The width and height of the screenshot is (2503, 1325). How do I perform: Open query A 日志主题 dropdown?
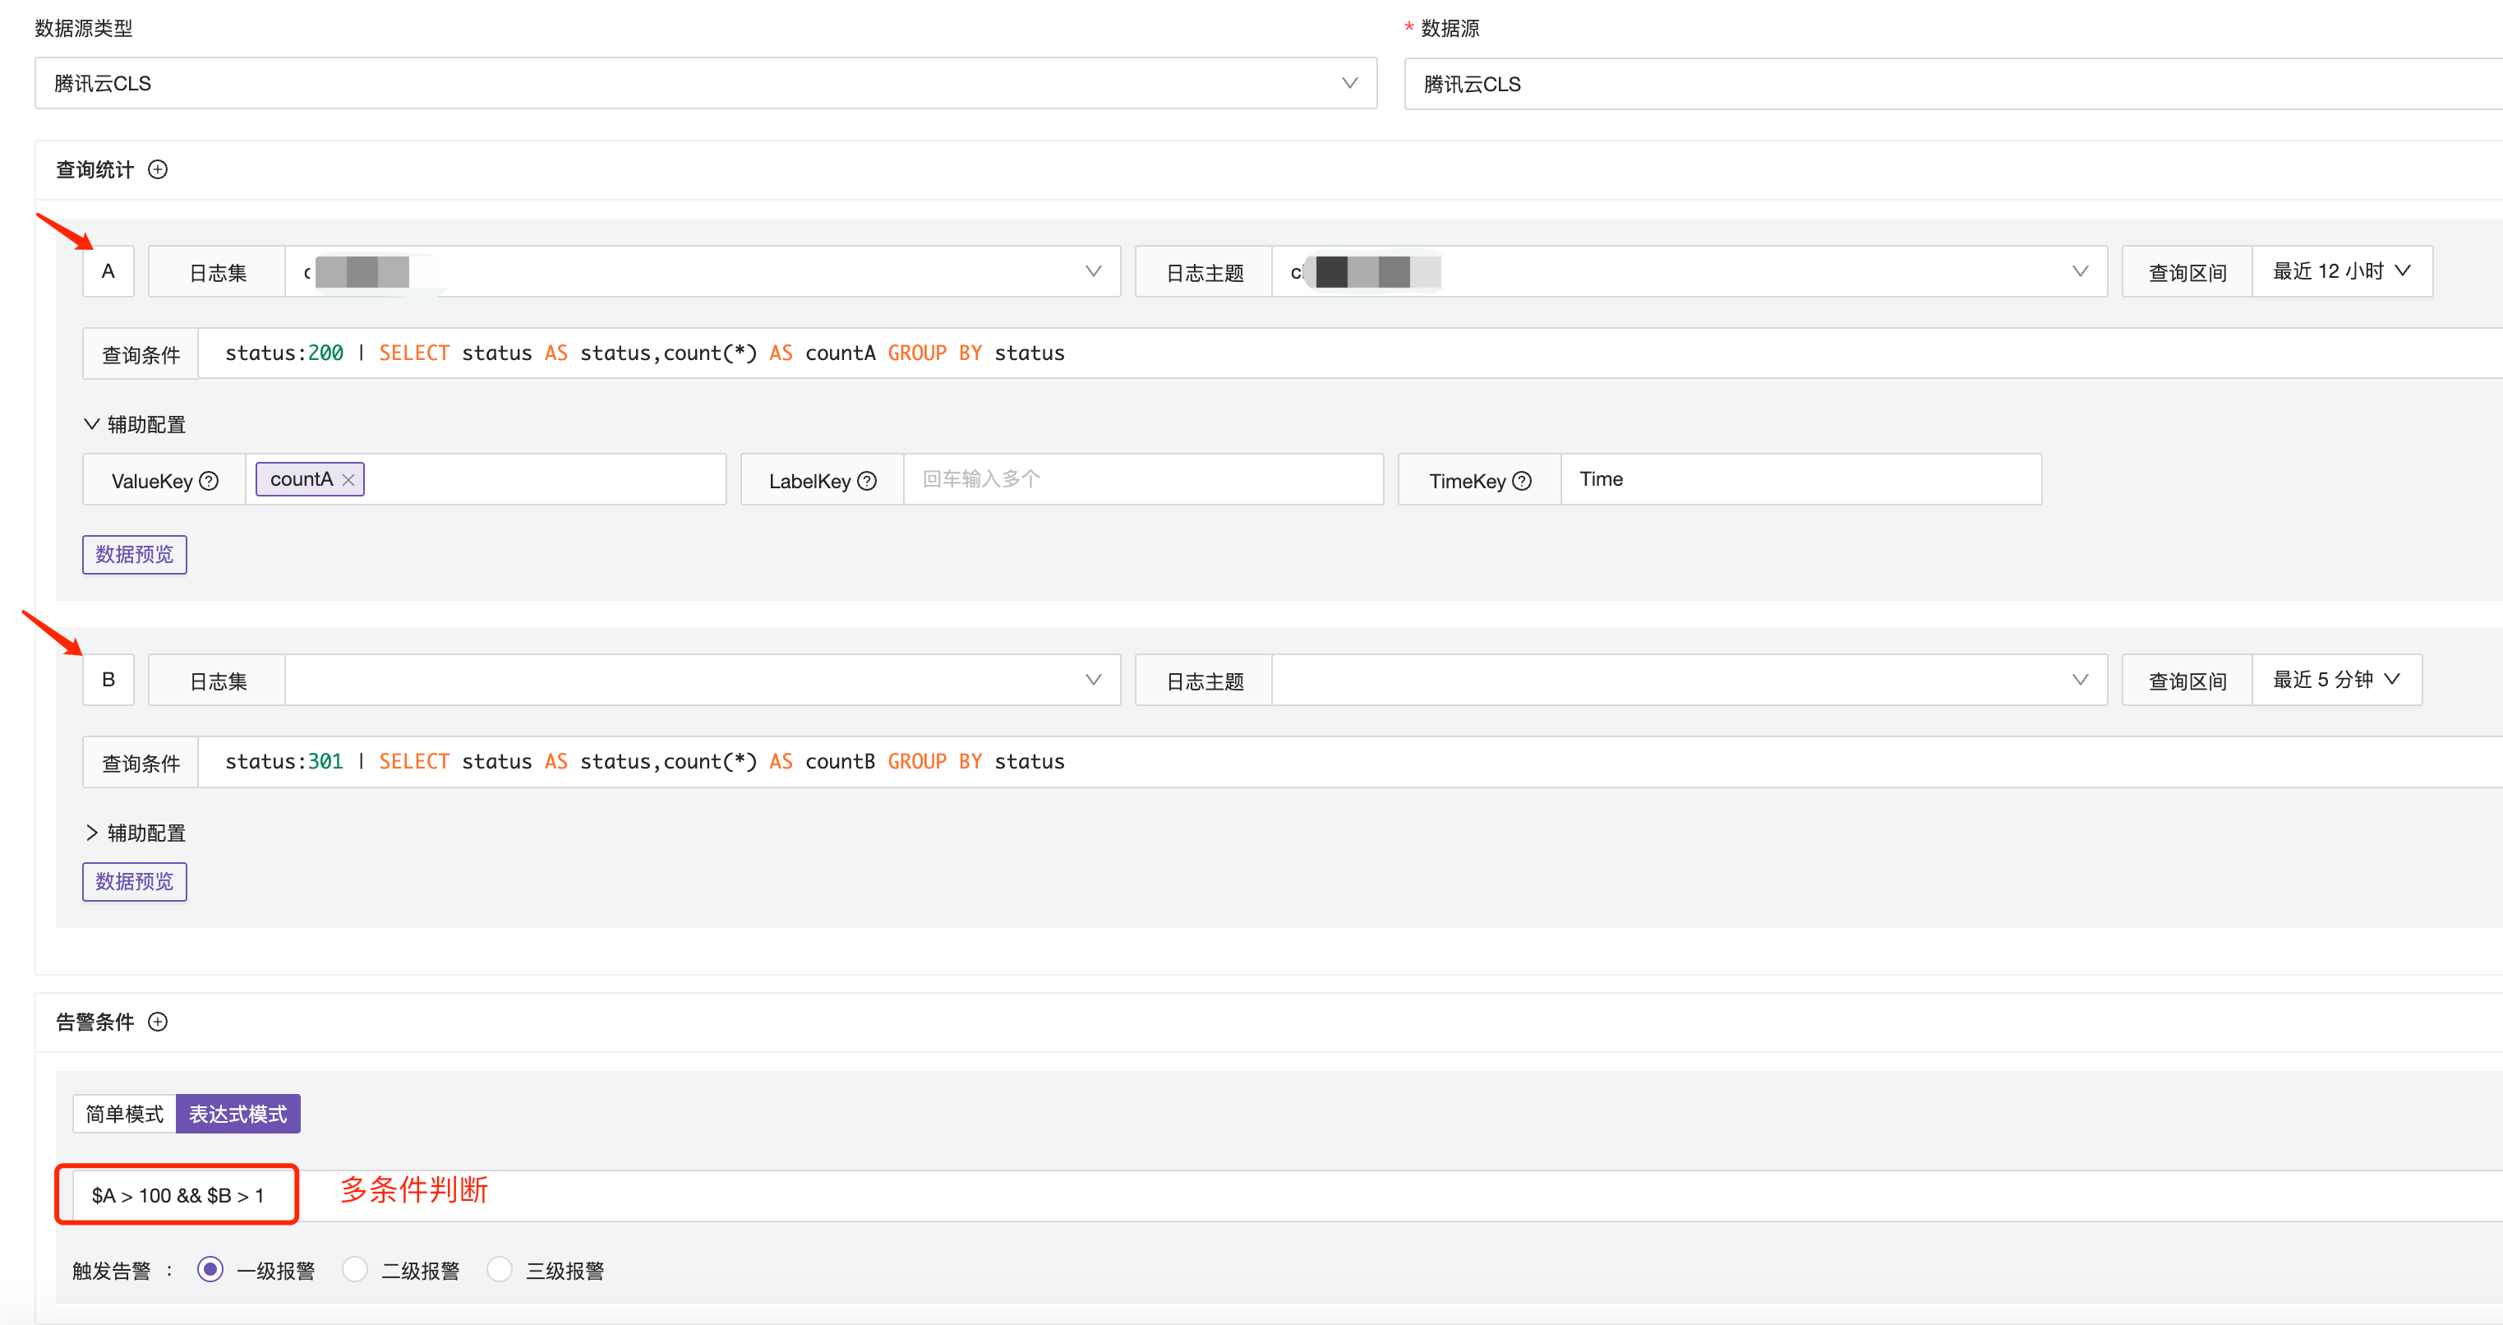[1689, 272]
